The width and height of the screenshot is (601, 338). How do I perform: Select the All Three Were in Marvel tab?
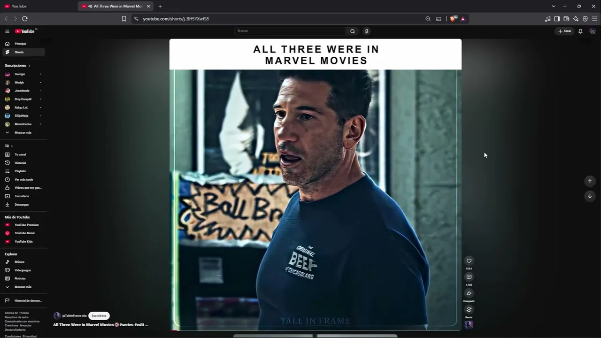tap(115, 6)
